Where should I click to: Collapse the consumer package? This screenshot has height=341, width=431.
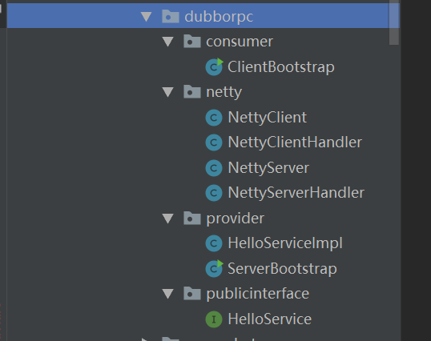pyautogui.click(x=168, y=42)
